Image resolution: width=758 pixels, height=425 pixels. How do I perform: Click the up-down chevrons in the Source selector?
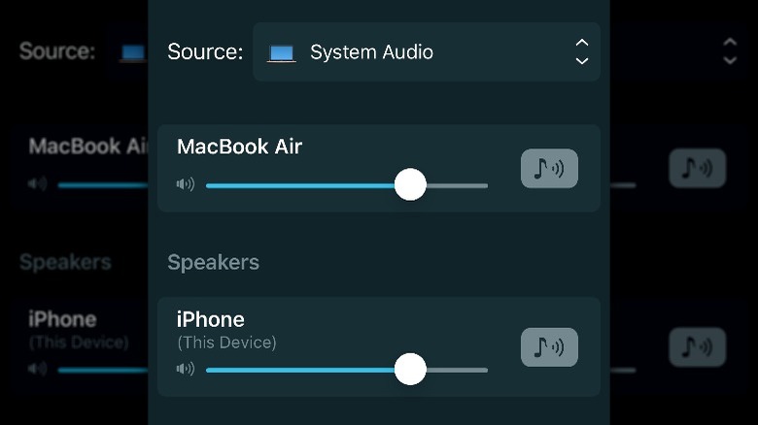click(581, 52)
